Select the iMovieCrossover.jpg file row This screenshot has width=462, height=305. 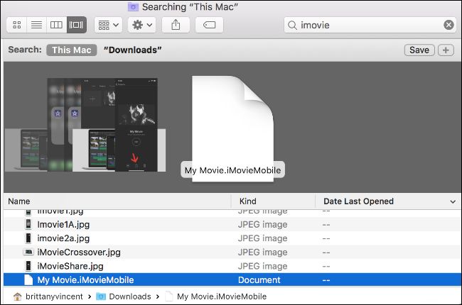click(232, 252)
